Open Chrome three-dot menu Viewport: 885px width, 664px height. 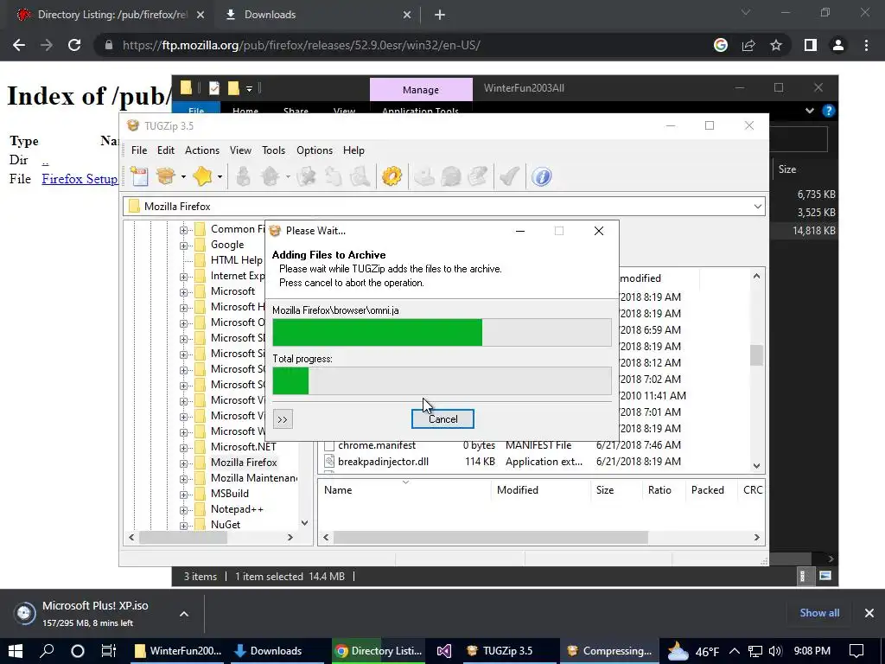point(866,45)
